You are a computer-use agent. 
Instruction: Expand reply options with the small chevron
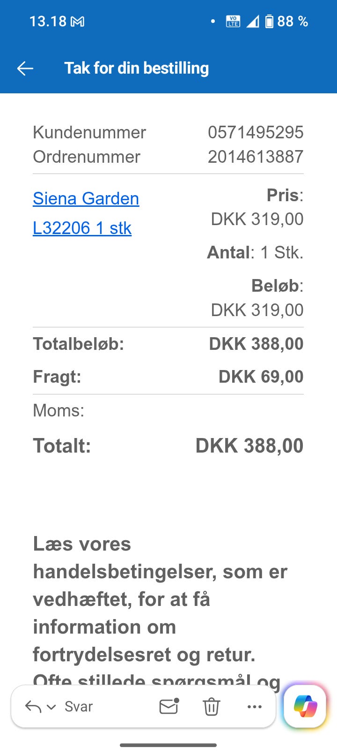pos(51,707)
